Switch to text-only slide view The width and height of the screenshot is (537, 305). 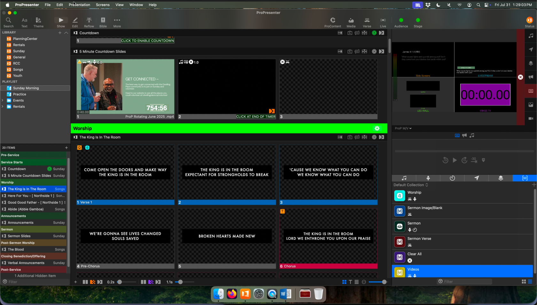pyautogui.click(x=350, y=282)
